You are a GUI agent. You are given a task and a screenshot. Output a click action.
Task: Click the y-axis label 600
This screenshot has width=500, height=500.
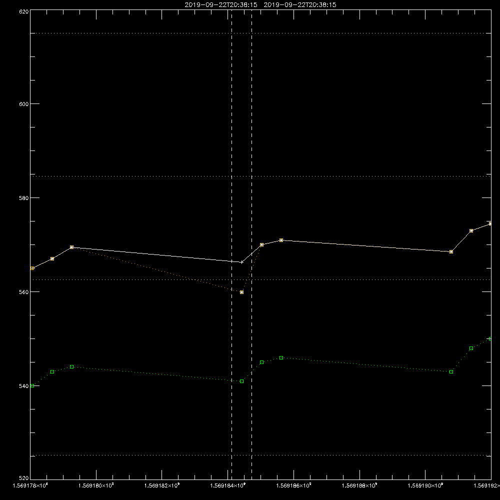(x=24, y=104)
